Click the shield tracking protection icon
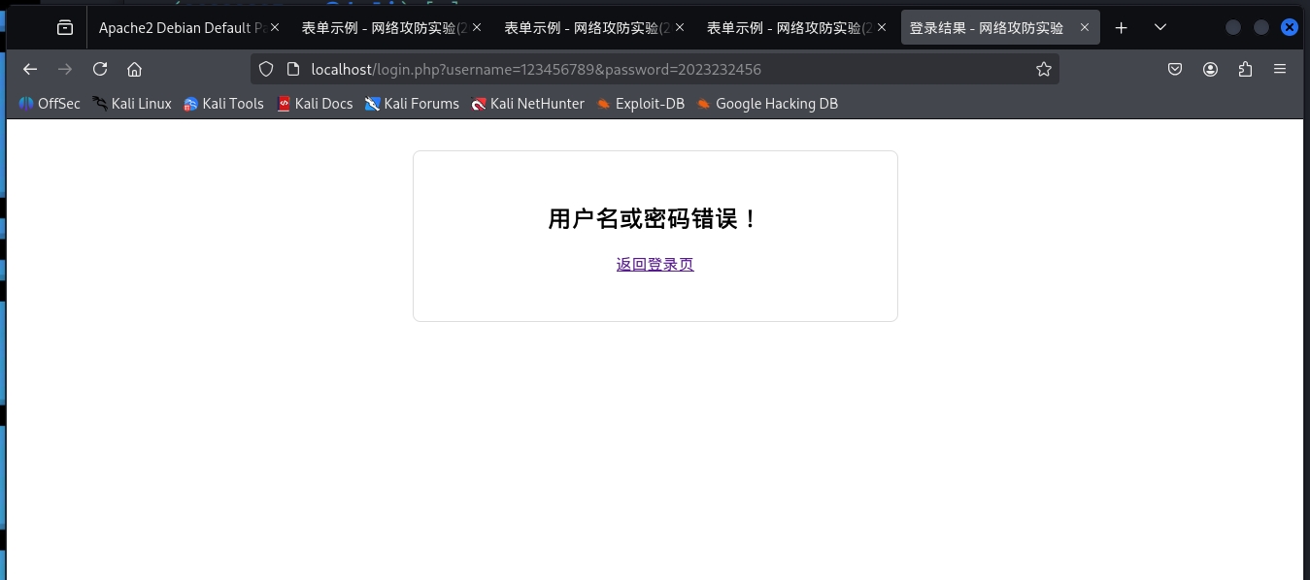 (x=265, y=69)
